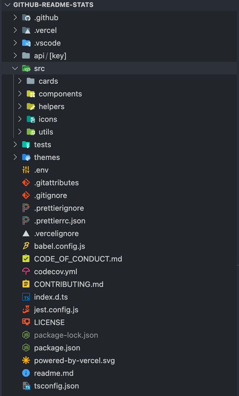Click the Babel icon next to babel.config.js
Screen dimensions: 239x396
(26, 246)
